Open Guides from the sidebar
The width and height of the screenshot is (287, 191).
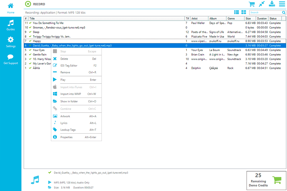pyautogui.click(x=11, y=25)
